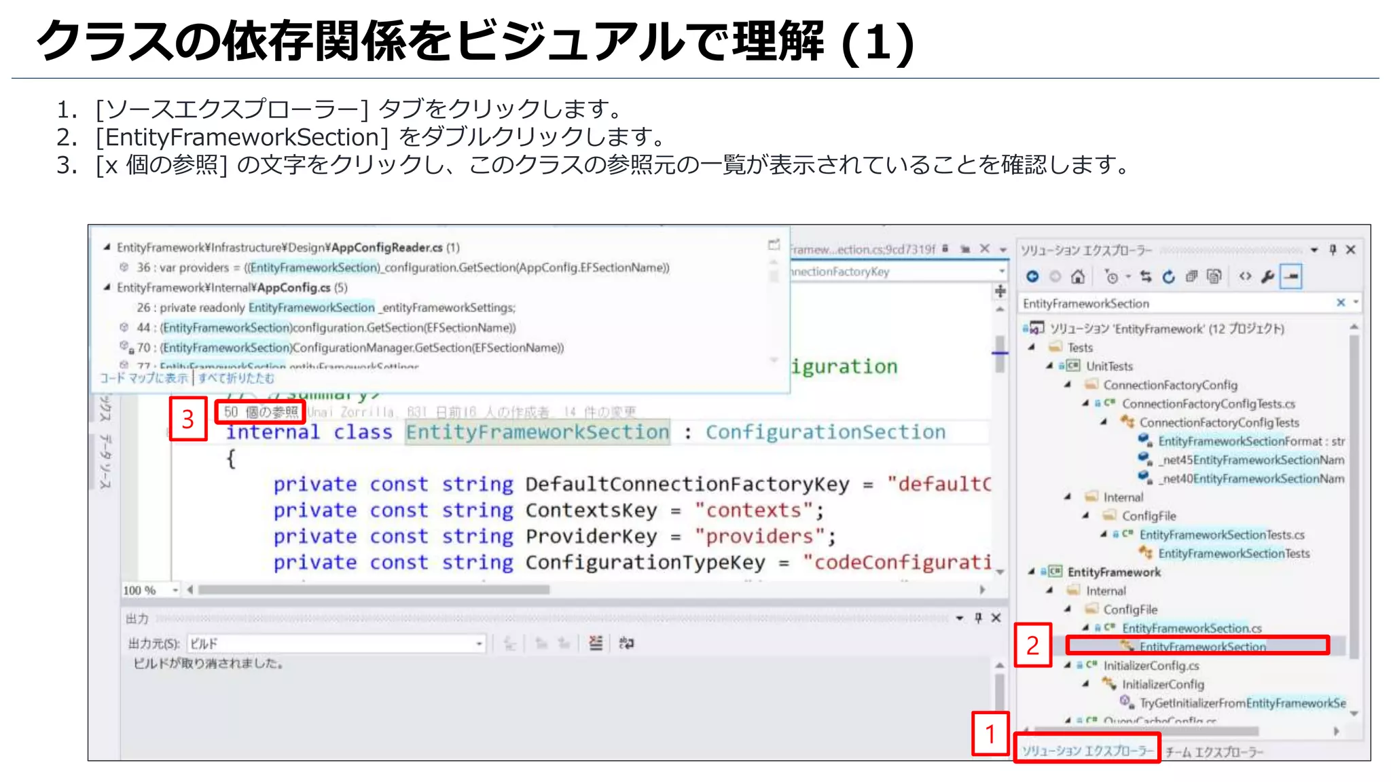Click the editor tab 'Framew...ection.cs'
1391x782 pixels.
pos(863,249)
